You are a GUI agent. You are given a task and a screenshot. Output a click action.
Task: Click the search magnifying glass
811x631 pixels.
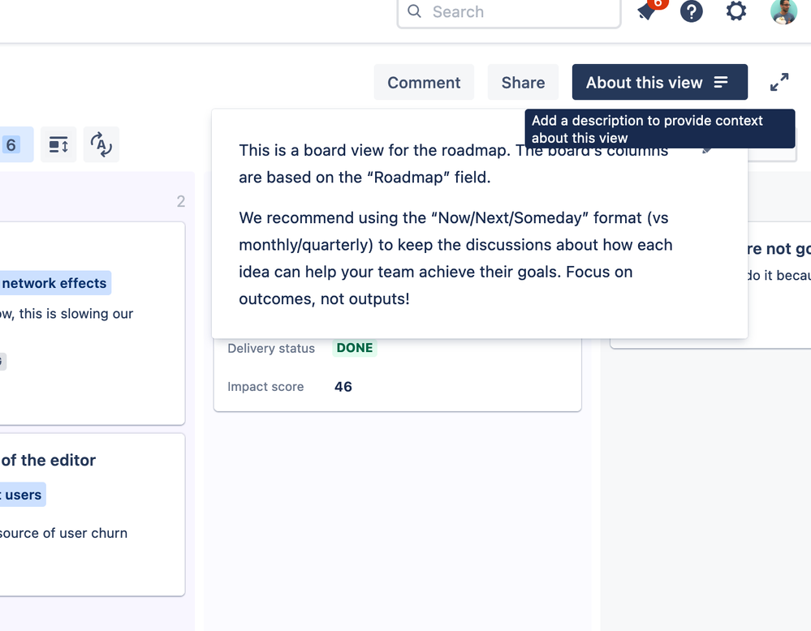pyautogui.click(x=415, y=12)
